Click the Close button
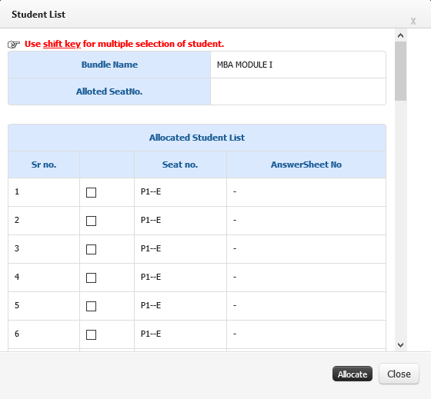Viewport: 431px width, 399px height. [x=399, y=374]
